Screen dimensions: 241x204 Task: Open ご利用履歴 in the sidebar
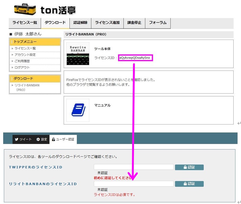22,61
